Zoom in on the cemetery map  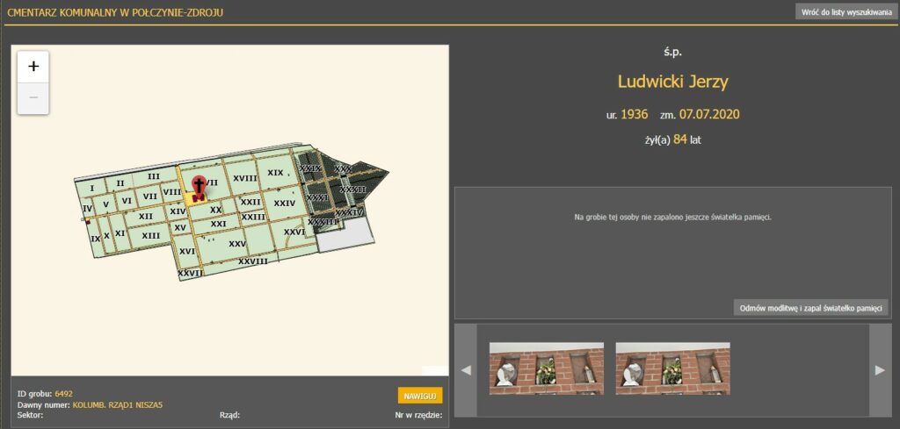(x=33, y=67)
